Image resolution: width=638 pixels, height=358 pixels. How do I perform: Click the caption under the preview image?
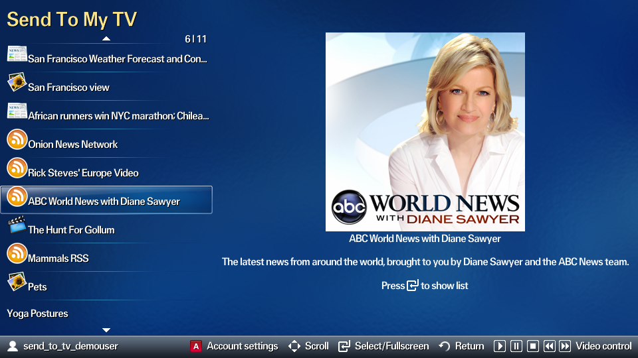point(425,239)
